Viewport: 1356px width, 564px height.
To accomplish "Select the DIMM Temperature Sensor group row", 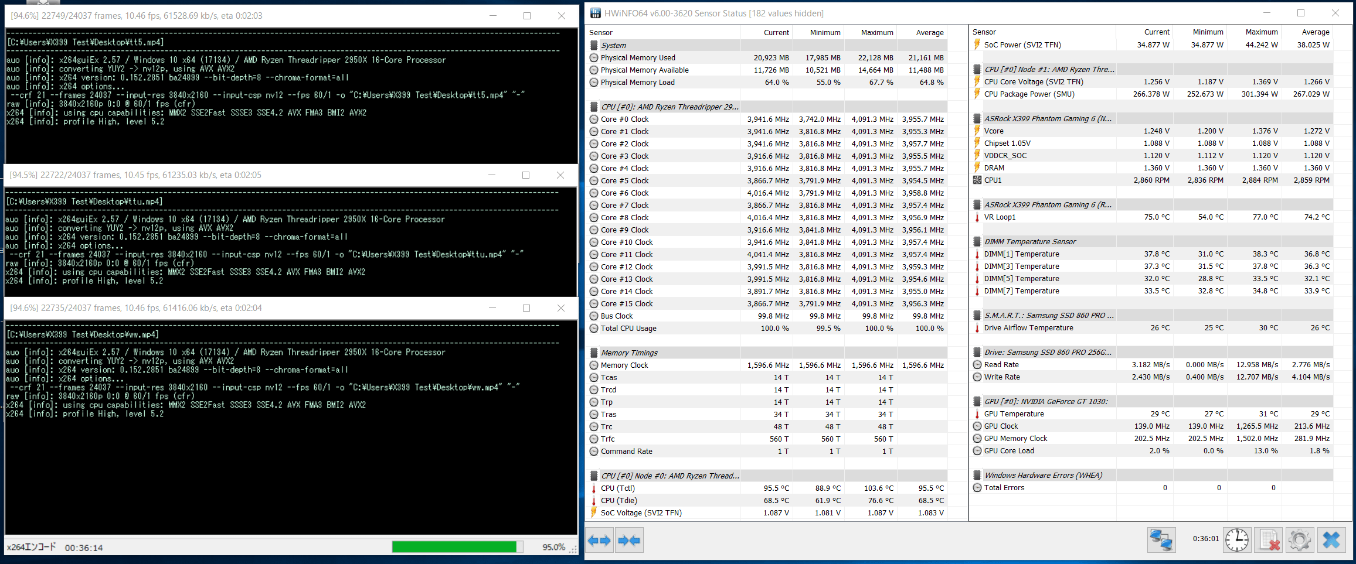I will click(1152, 241).
